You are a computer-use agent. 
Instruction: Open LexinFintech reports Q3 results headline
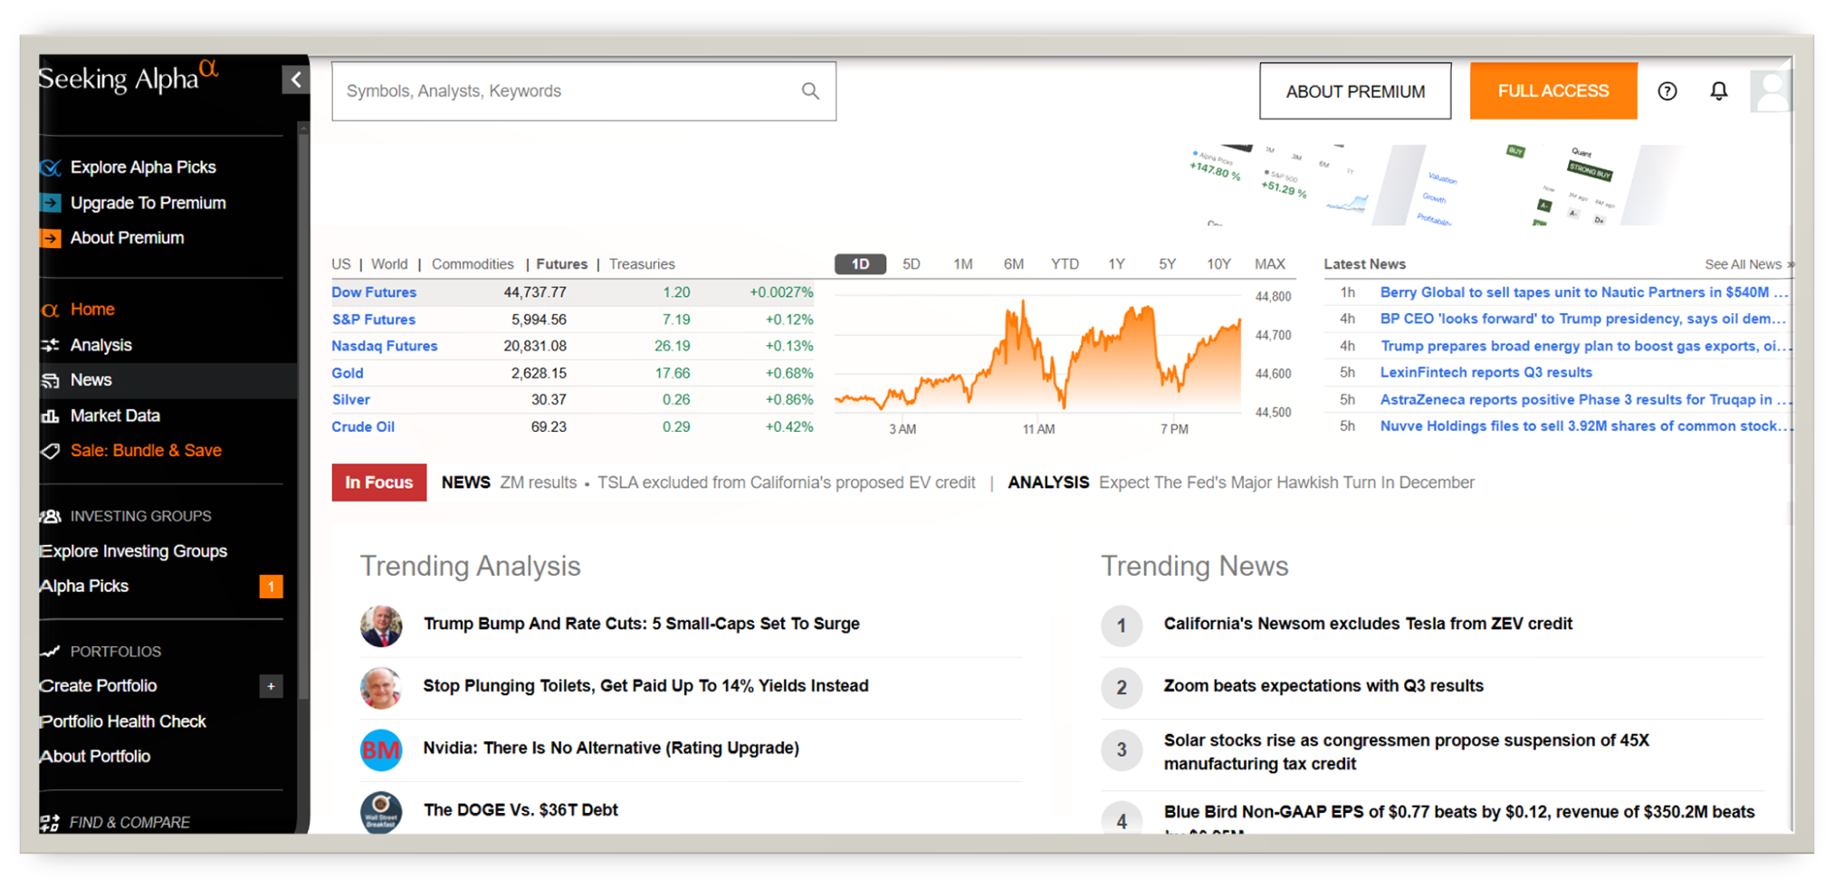click(x=1485, y=372)
